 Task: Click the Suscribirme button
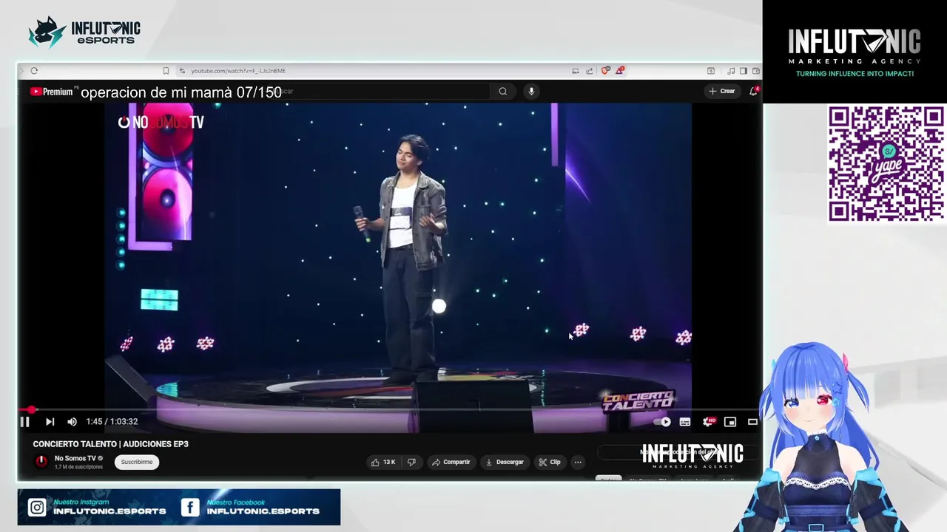click(136, 462)
